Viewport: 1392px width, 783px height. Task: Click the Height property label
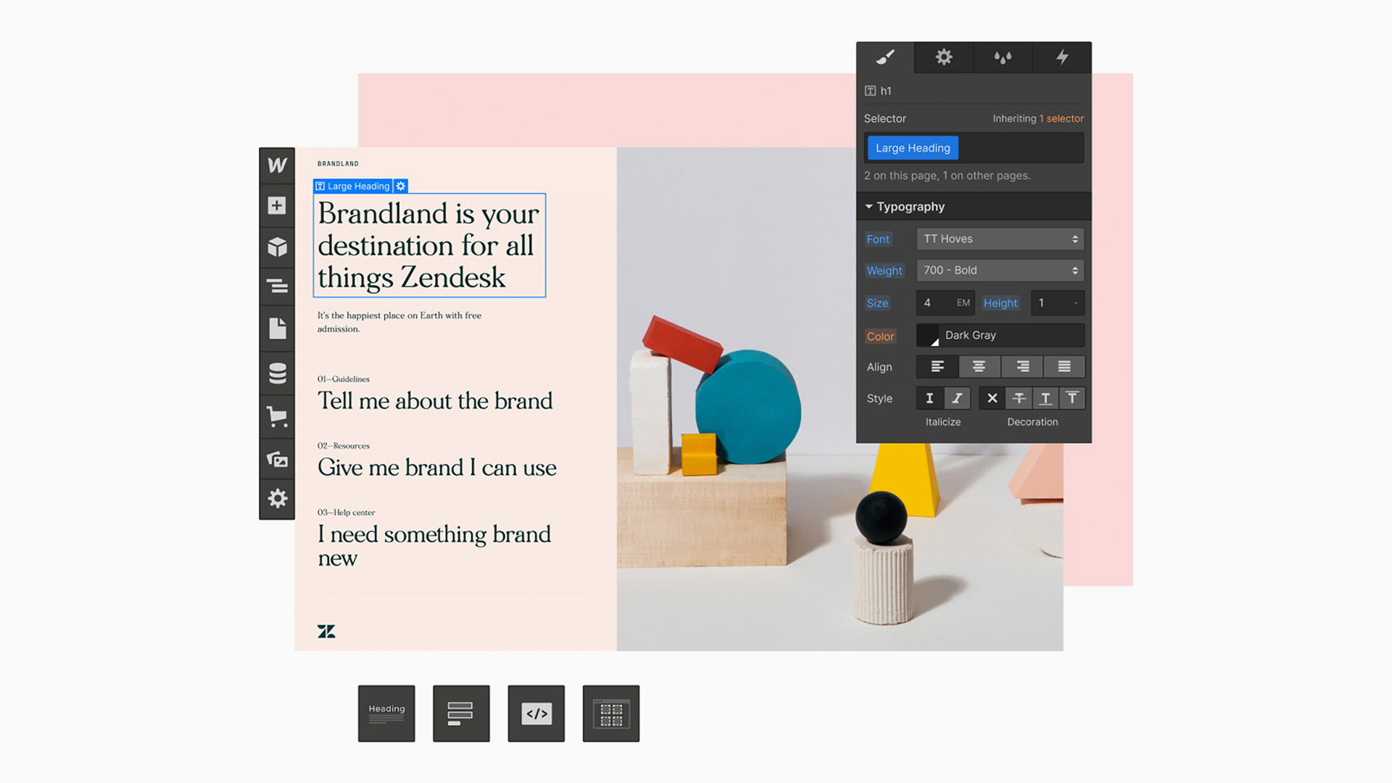1000,303
